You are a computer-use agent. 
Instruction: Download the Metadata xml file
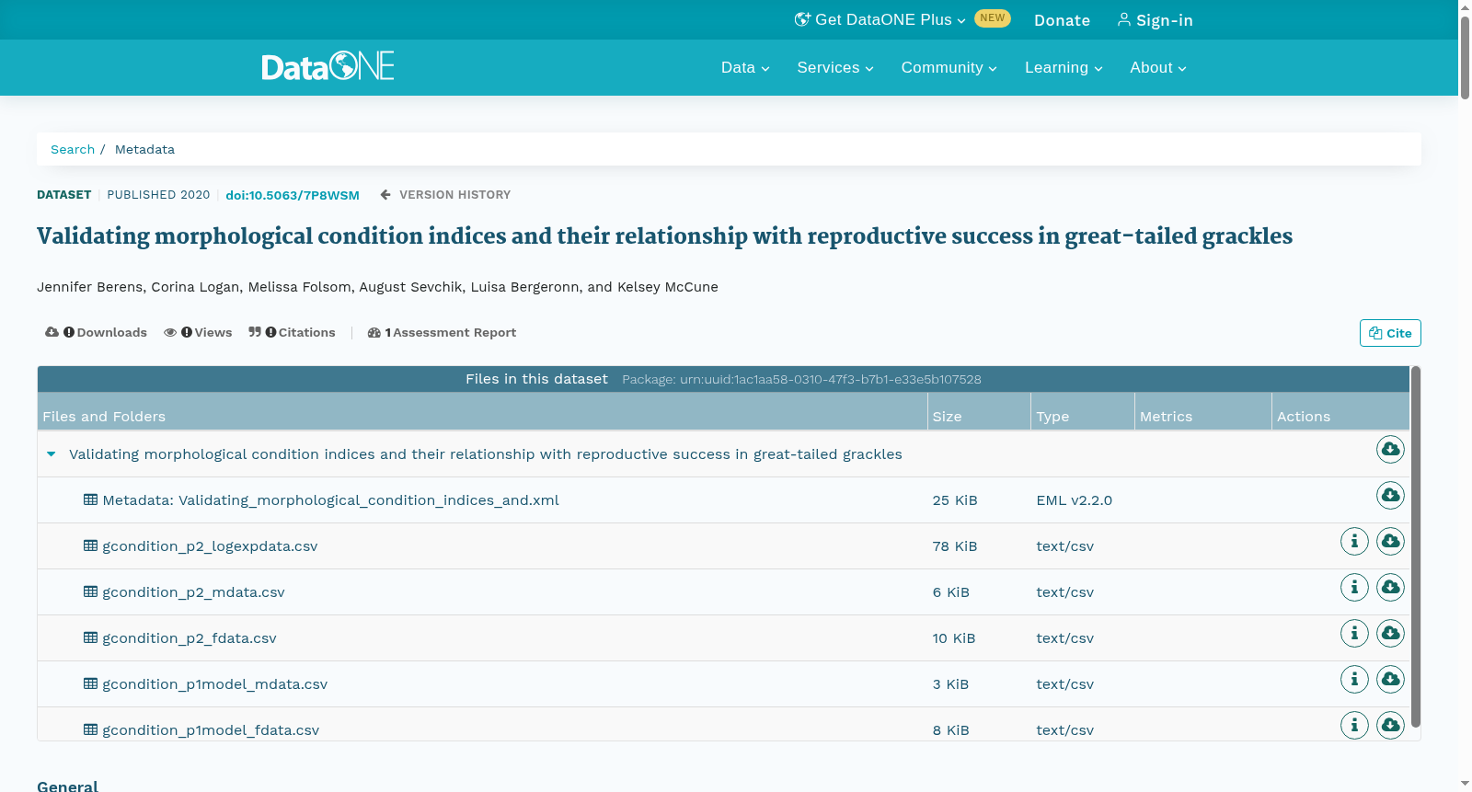pyautogui.click(x=1390, y=495)
